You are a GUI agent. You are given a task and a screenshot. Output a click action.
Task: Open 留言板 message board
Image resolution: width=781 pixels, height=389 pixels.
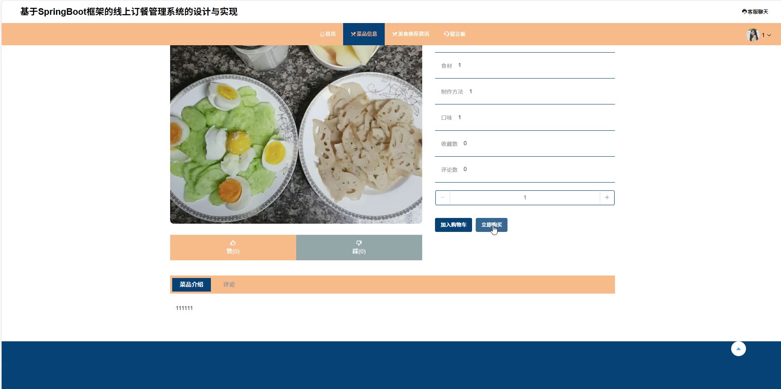[x=454, y=34]
